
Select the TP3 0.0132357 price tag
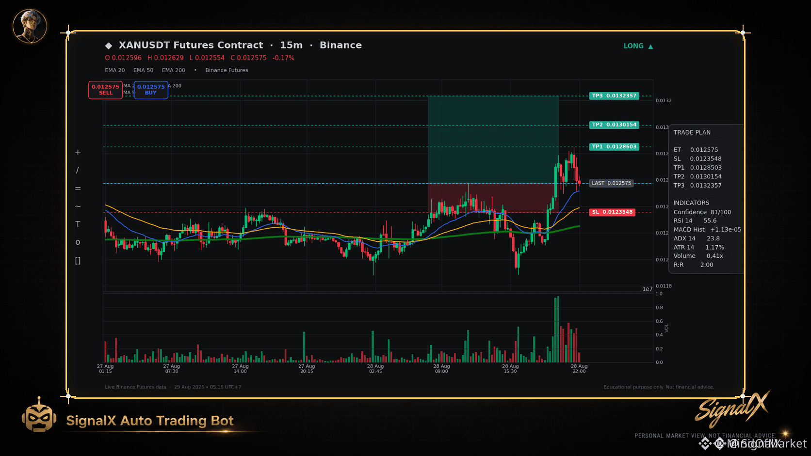(614, 96)
